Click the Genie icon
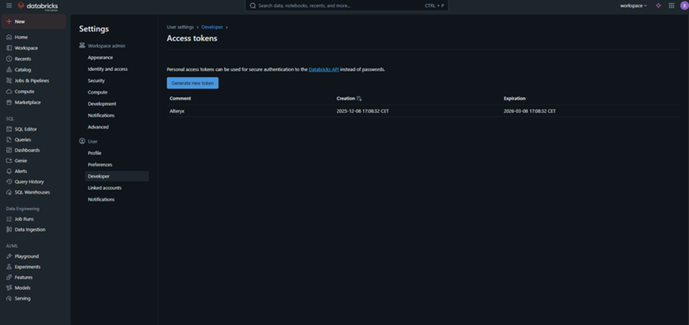The image size is (689, 325). click(9, 161)
